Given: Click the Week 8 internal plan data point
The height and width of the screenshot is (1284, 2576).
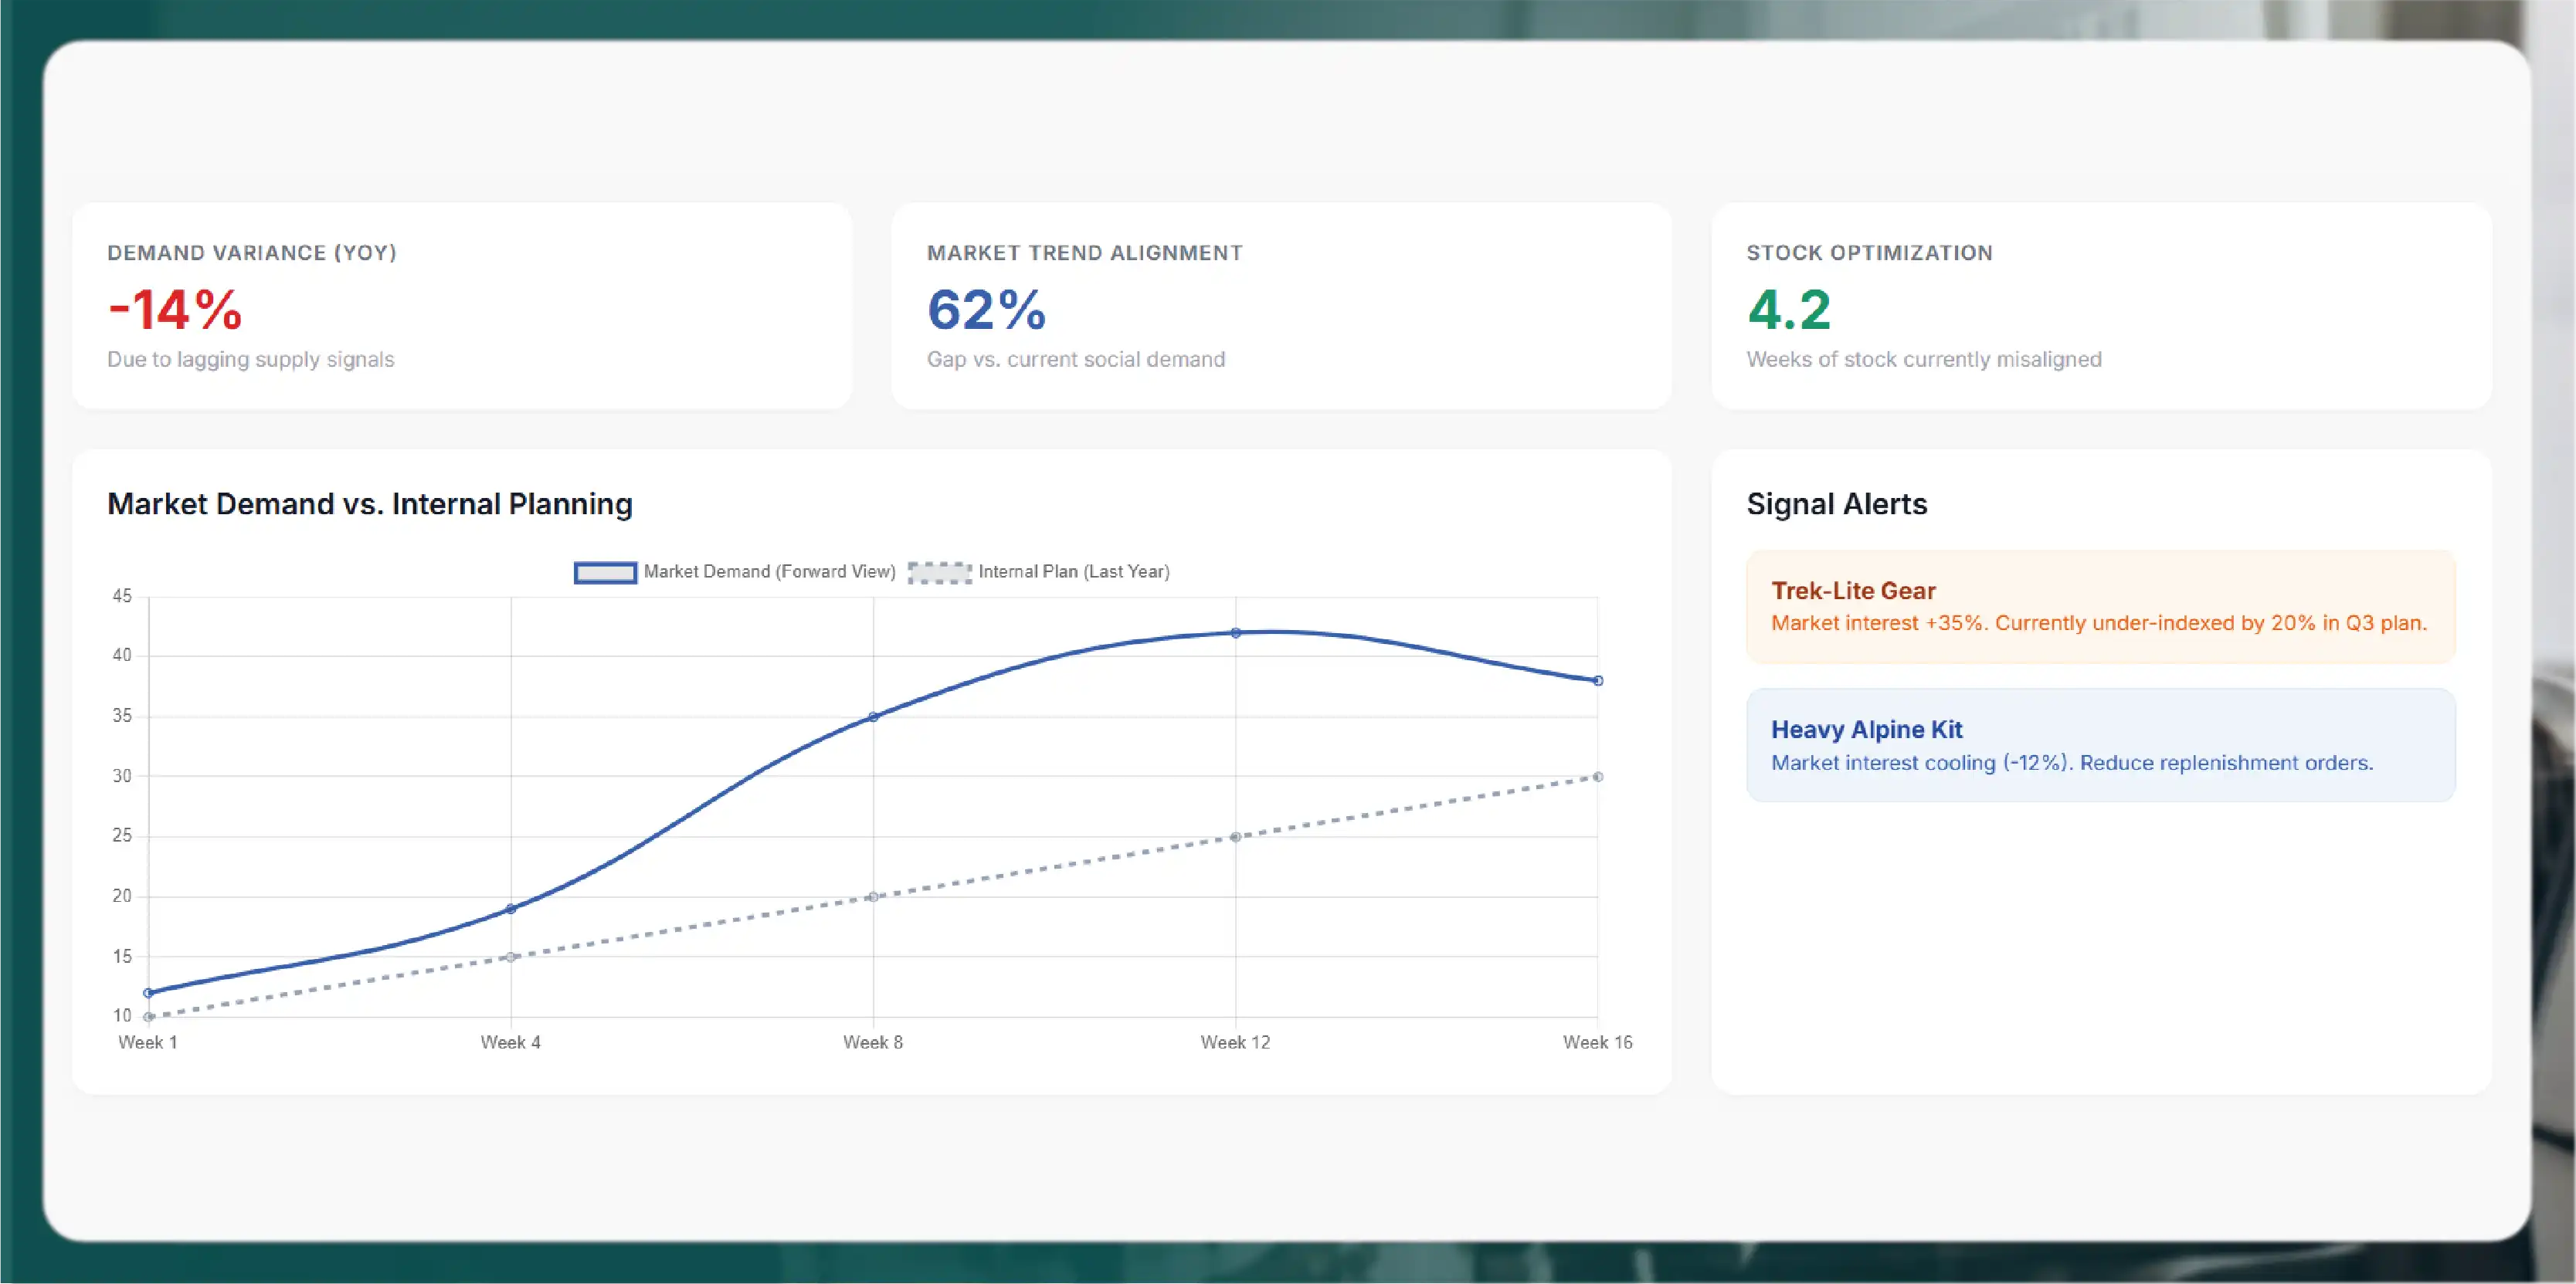Looking at the screenshot, I should 873,896.
